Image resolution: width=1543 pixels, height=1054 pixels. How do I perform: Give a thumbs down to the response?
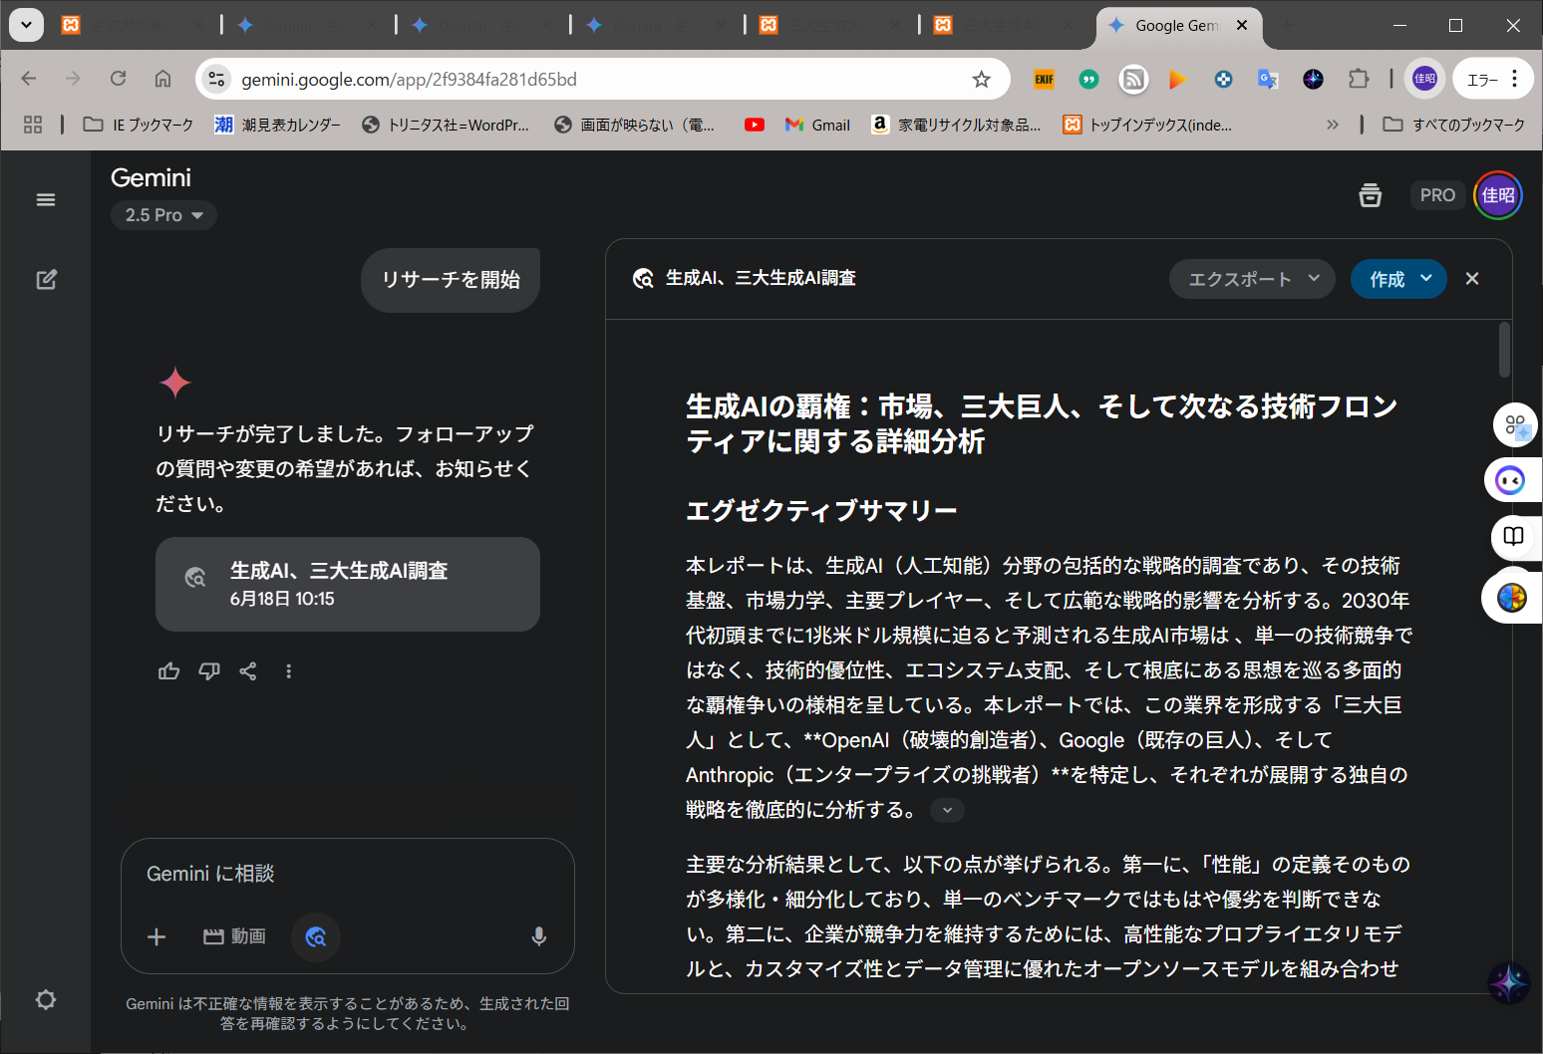click(208, 671)
